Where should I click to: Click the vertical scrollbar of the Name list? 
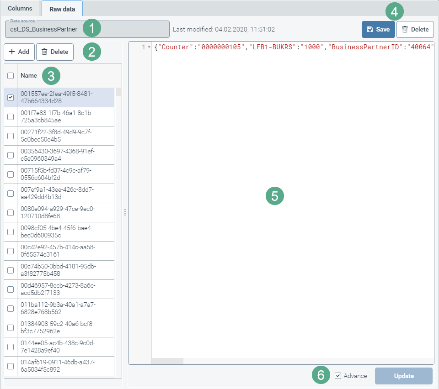coord(118,92)
